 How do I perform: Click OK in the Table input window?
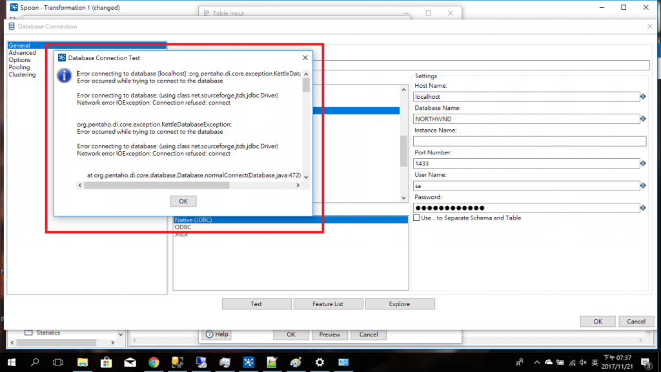pos(291,335)
